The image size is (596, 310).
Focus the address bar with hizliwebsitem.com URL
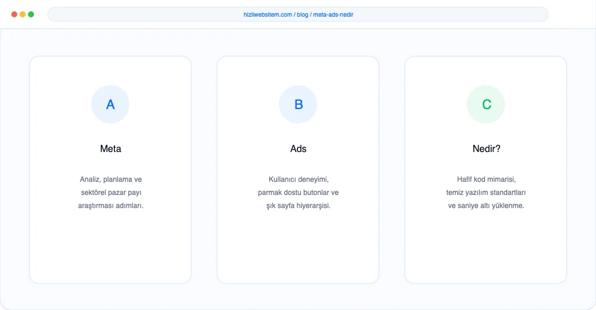pyautogui.click(x=298, y=14)
